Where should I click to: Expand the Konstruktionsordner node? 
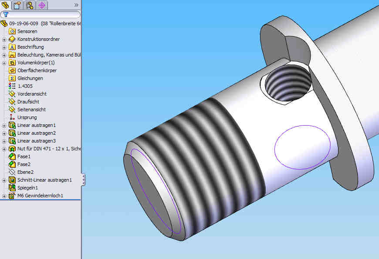[x=4, y=40]
